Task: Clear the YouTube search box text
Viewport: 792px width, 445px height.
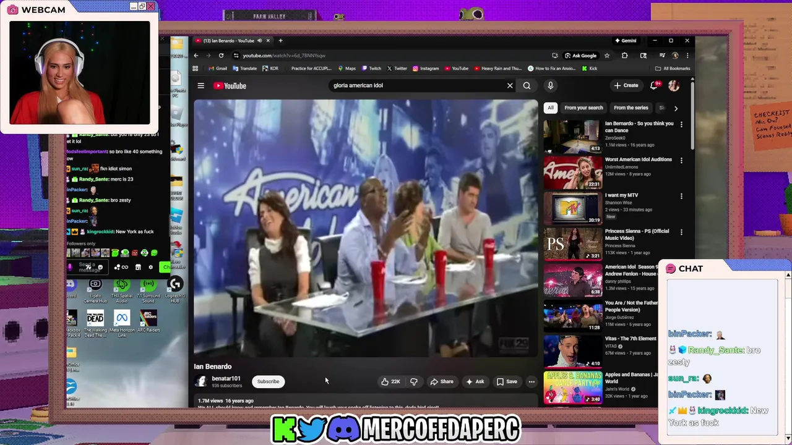Action: 510,86
